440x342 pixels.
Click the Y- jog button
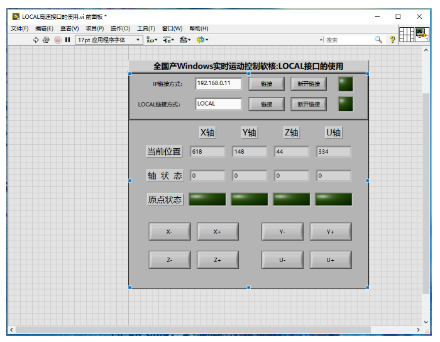pos(282,232)
